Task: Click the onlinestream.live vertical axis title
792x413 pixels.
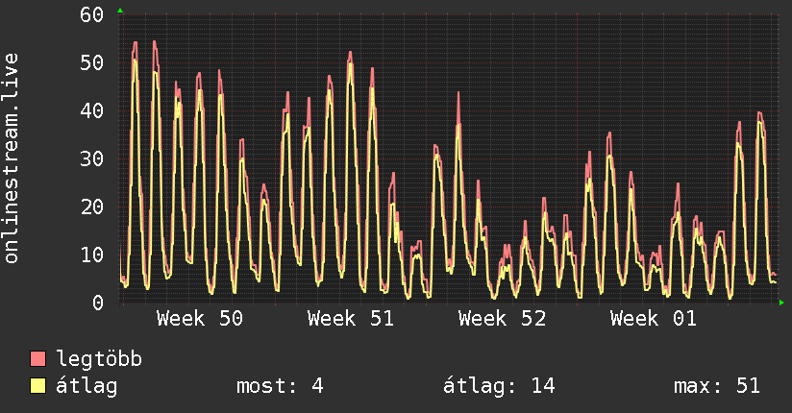Action: pyautogui.click(x=12, y=158)
